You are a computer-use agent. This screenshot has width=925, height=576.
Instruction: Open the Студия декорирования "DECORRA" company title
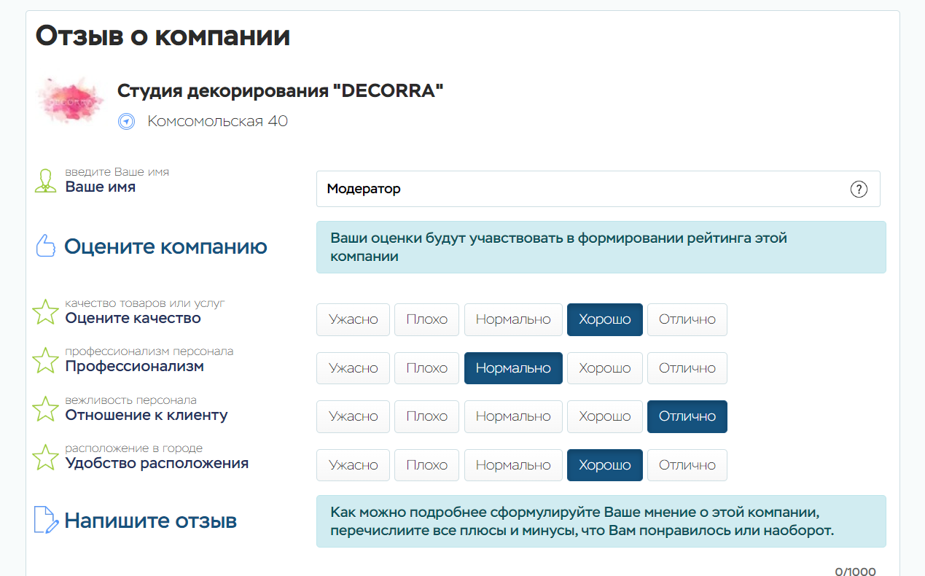(280, 91)
